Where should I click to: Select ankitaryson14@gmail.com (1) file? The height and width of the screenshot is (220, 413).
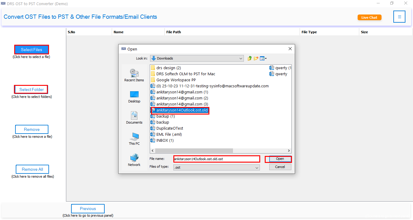click(179, 92)
